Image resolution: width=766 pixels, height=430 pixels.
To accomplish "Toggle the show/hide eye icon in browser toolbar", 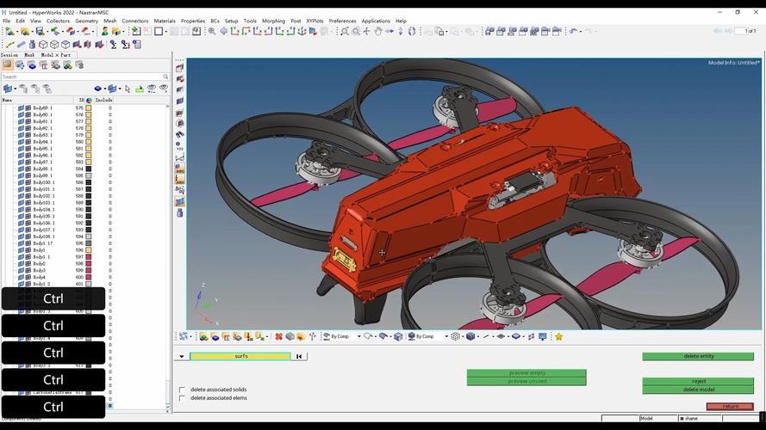I will click(152, 88).
